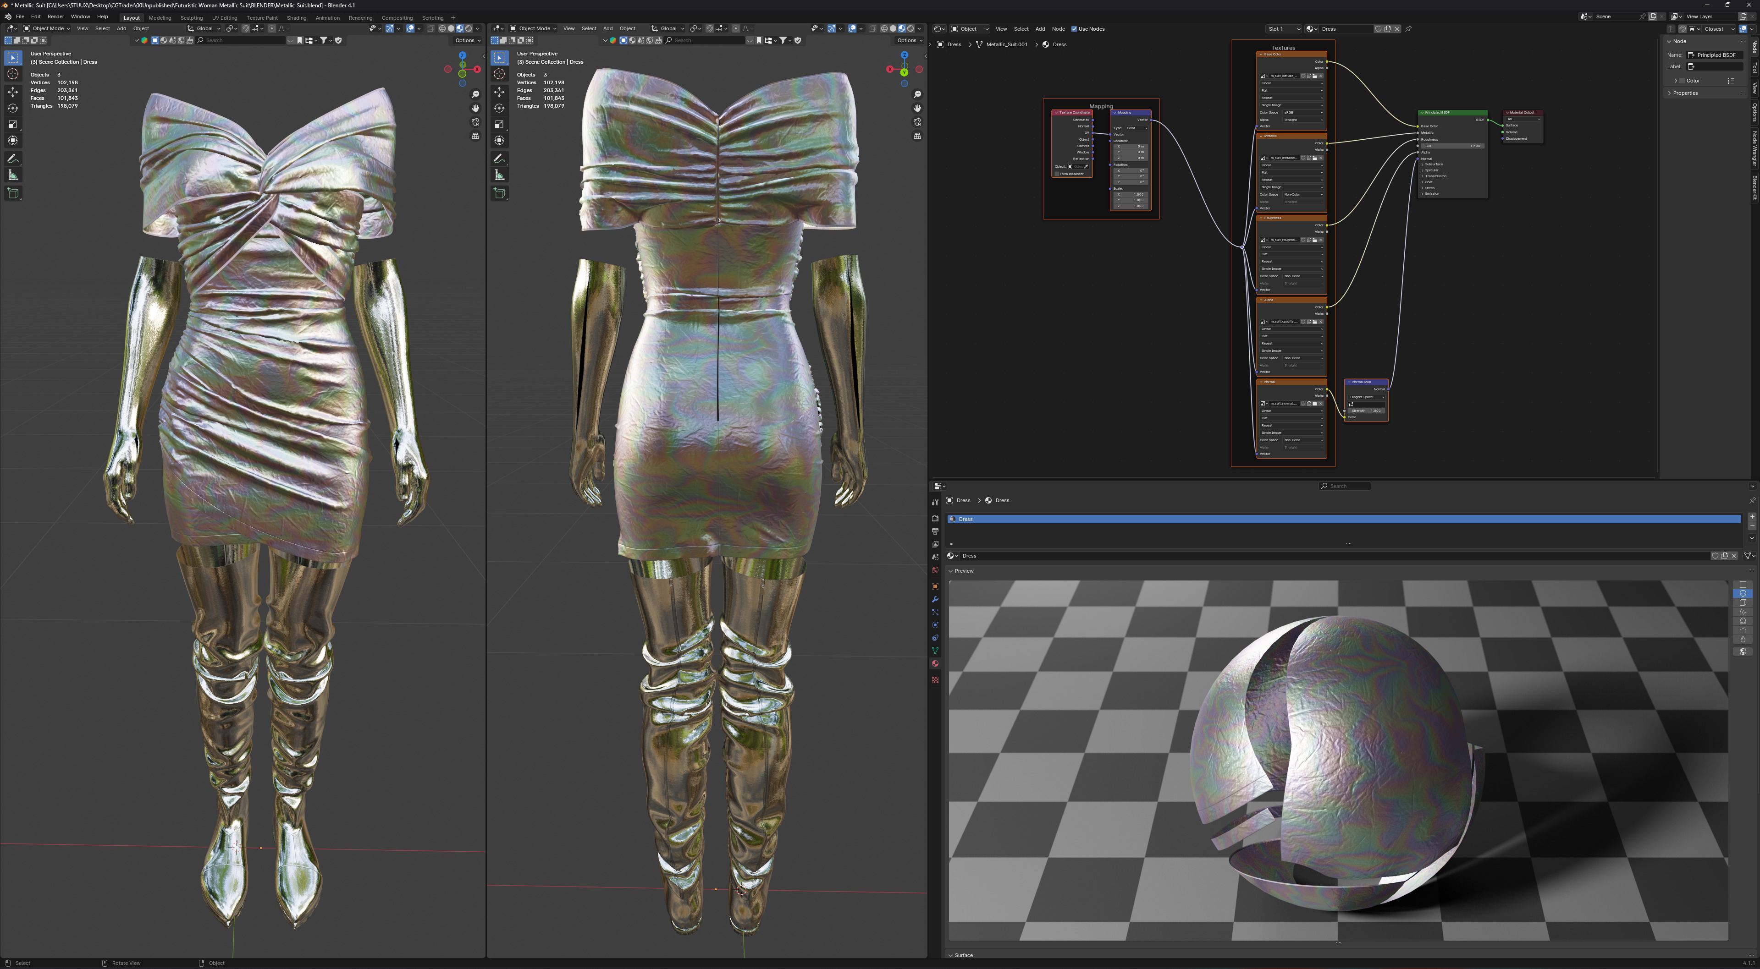
Task: Select cloth preview shape icon
Action: click(x=1743, y=630)
